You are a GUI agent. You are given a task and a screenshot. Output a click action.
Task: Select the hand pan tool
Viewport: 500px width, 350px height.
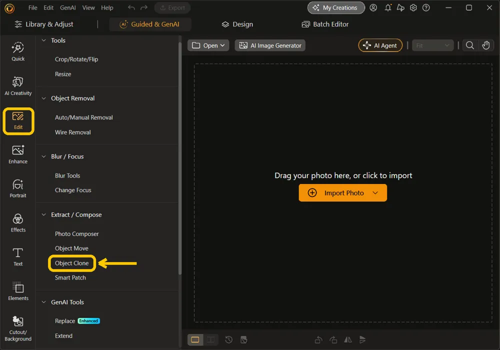pos(485,45)
